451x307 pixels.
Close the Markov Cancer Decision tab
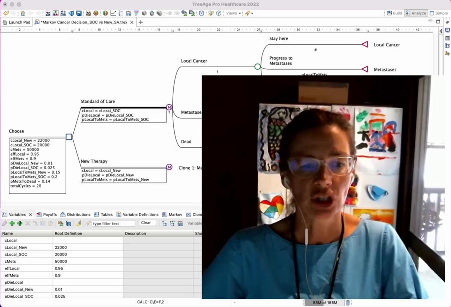[132, 22]
